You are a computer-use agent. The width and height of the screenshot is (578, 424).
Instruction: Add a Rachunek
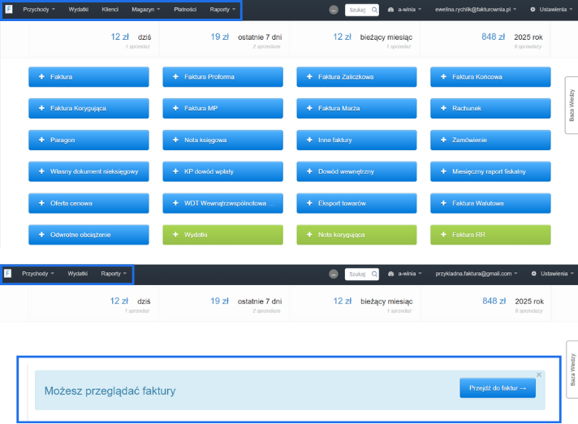pos(490,108)
